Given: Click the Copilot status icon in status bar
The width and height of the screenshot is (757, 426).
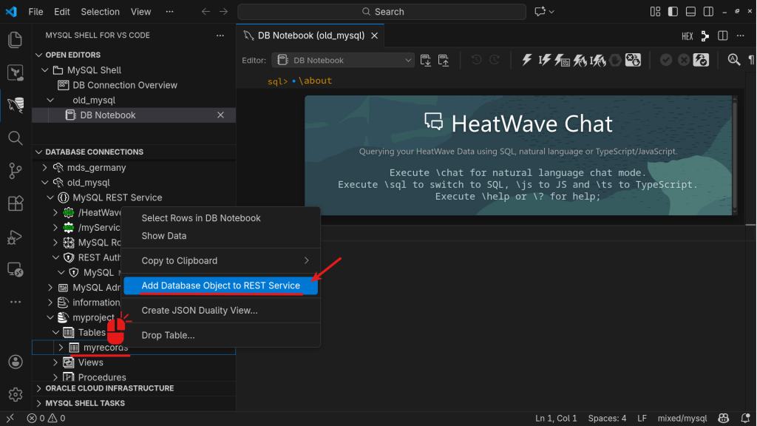Looking at the screenshot, I should [723, 419].
